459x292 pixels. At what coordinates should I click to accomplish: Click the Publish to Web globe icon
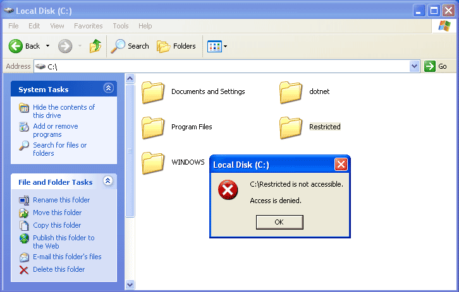(x=24, y=238)
